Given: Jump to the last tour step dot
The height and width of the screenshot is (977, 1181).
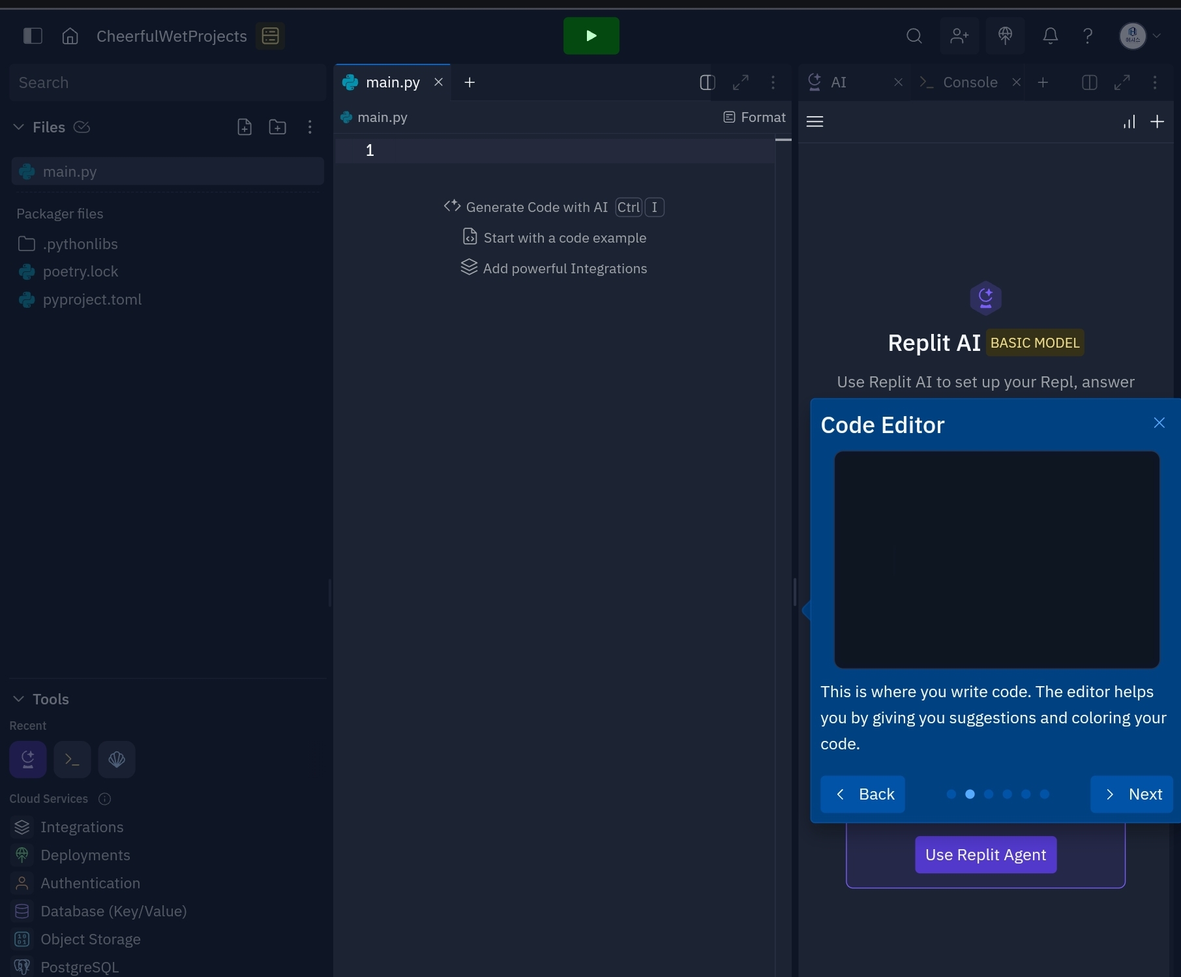Looking at the screenshot, I should tap(1045, 794).
